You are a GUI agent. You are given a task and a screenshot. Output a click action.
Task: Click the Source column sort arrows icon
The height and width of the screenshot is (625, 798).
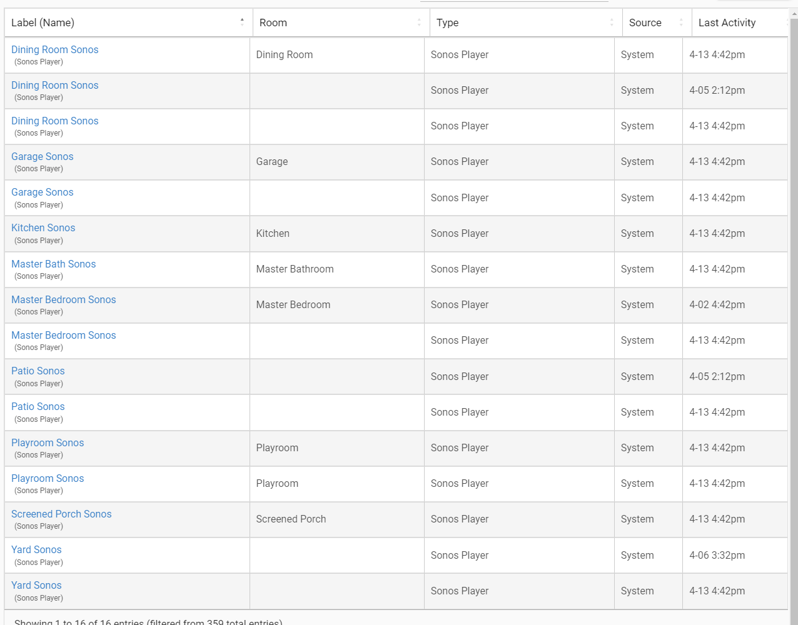[x=681, y=22]
